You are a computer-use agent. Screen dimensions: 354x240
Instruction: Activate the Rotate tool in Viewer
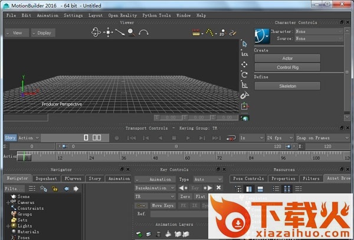coord(244,75)
